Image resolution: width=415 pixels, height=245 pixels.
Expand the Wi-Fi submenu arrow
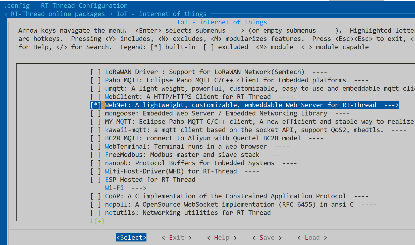click(139, 188)
